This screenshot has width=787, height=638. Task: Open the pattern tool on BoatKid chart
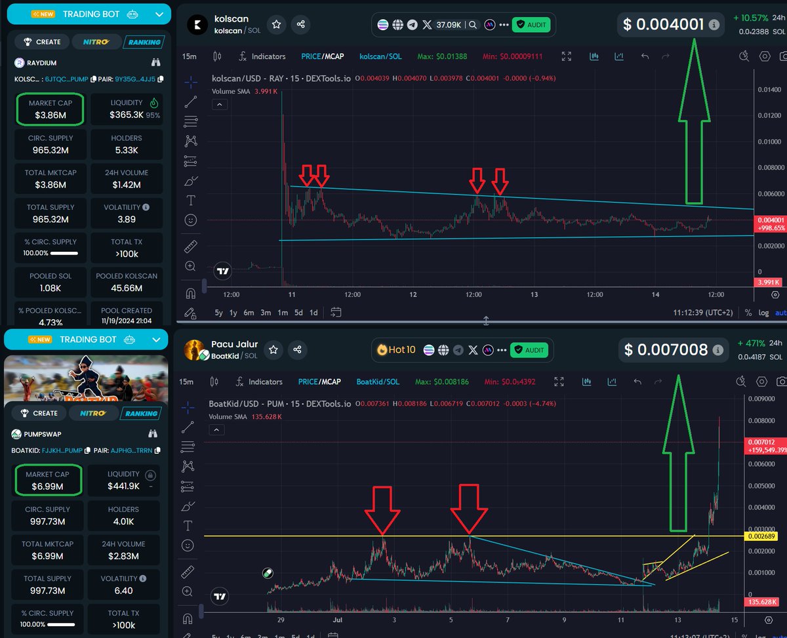click(x=188, y=466)
